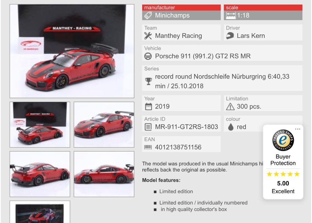Click the trophy icon beside the Nordschleife record series
This screenshot has height=223, width=312.
[149, 80]
